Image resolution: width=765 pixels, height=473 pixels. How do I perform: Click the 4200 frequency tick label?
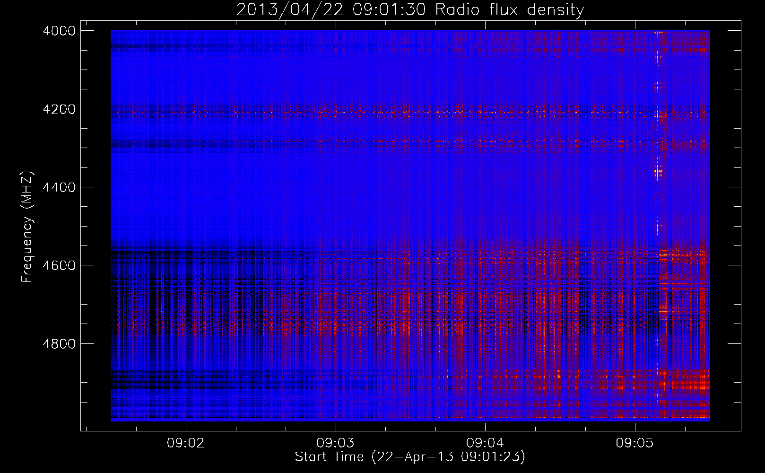[x=59, y=109]
